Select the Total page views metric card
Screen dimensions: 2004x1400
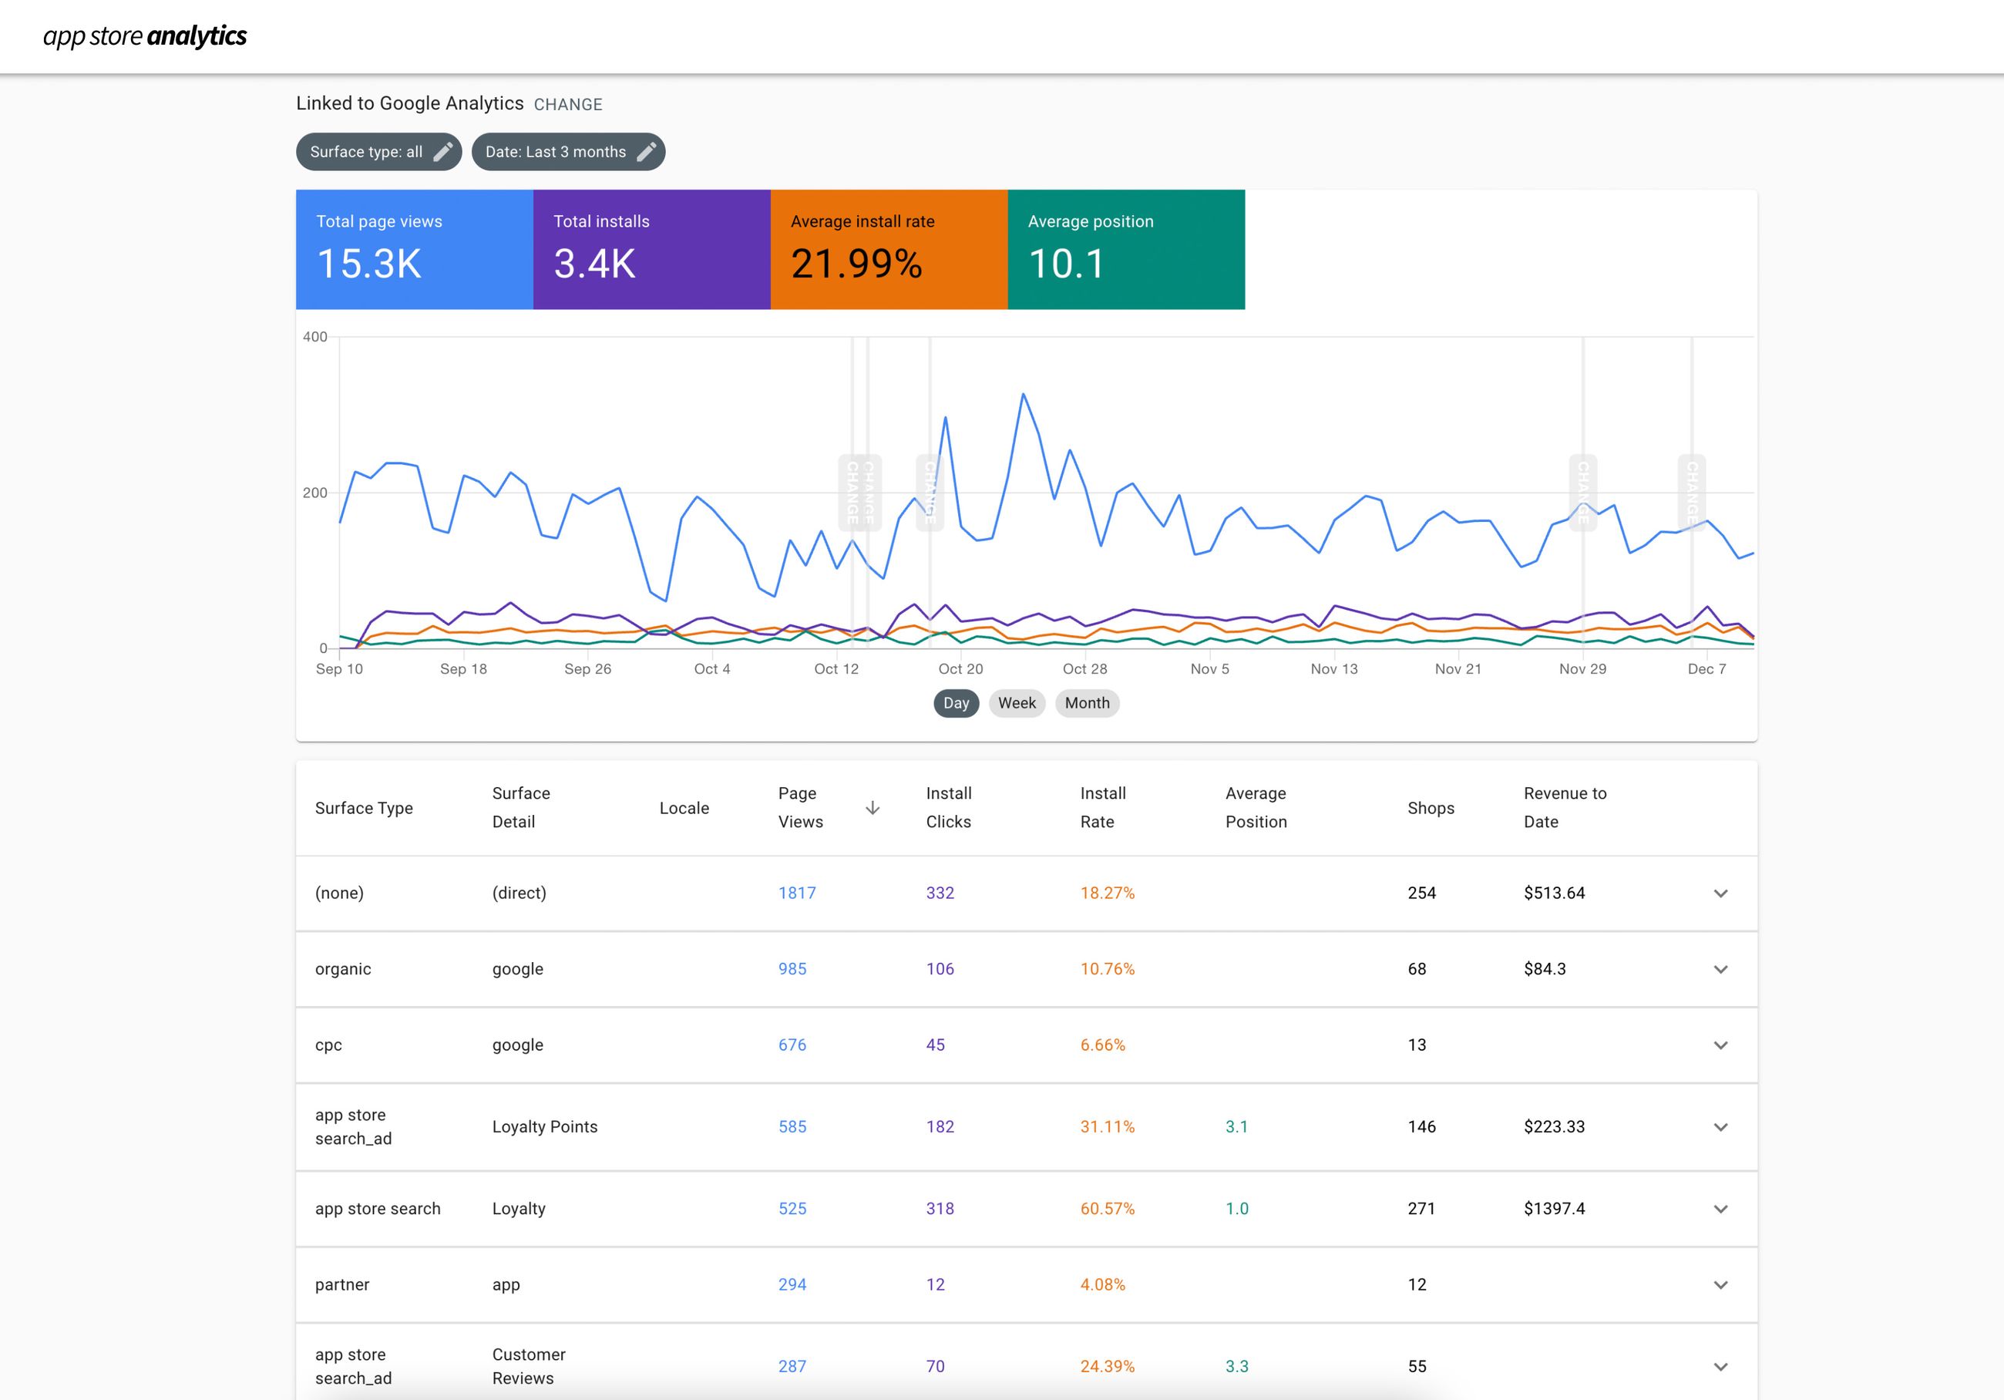(414, 250)
